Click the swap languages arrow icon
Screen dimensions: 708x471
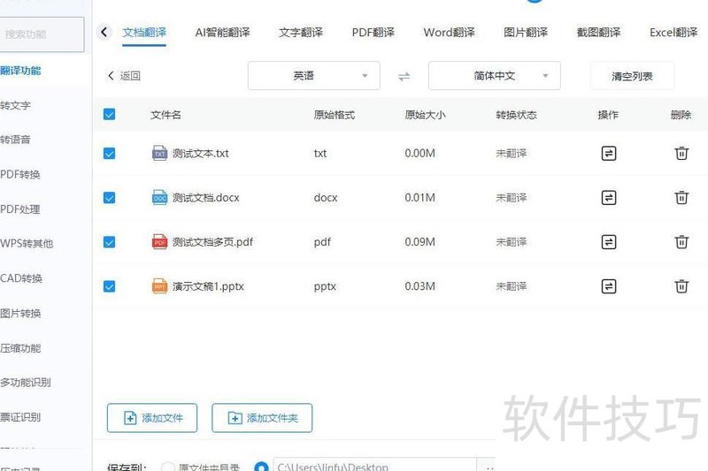404,76
